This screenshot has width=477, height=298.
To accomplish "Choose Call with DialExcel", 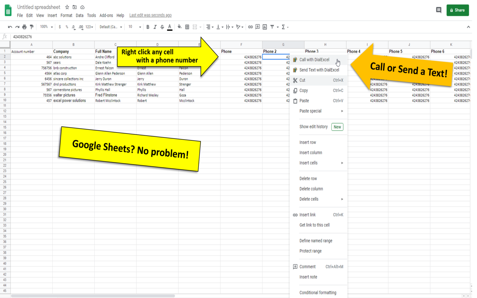I will (319, 60).
